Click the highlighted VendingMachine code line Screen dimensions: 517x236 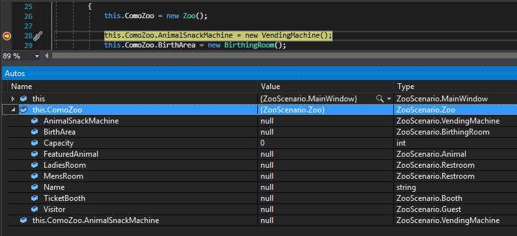click(218, 36)
